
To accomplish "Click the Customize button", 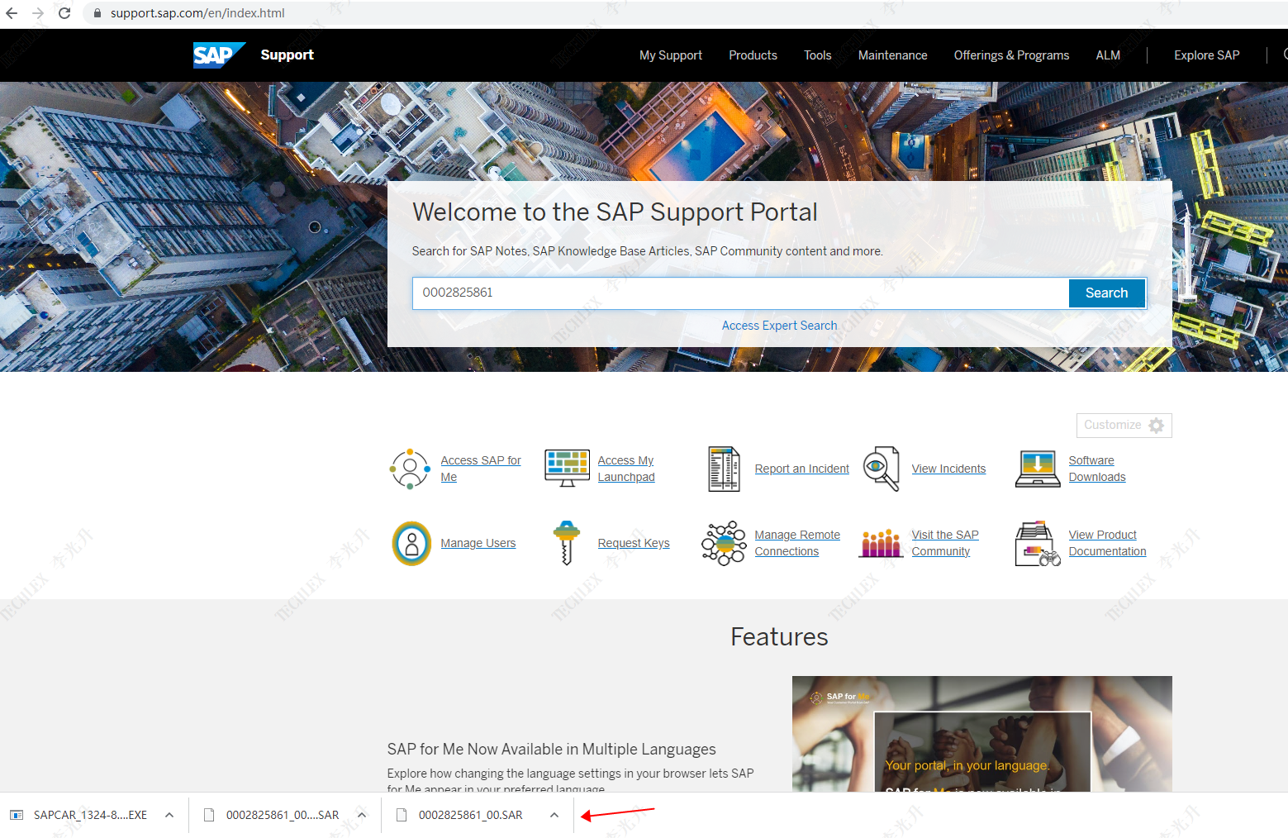I will [1124, 426].
